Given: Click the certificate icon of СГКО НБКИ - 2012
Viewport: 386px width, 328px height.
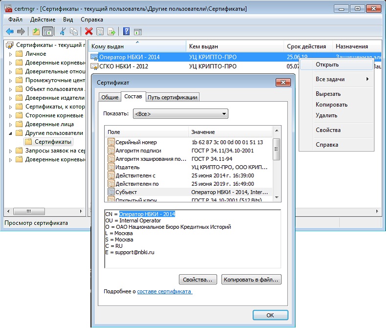Looking at the screenshot, I should [x=94, y=66].
